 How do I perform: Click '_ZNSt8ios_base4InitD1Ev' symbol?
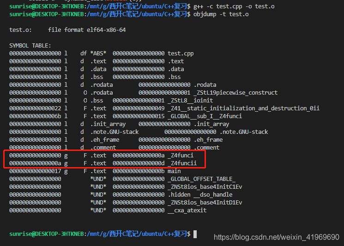[205, 203]
